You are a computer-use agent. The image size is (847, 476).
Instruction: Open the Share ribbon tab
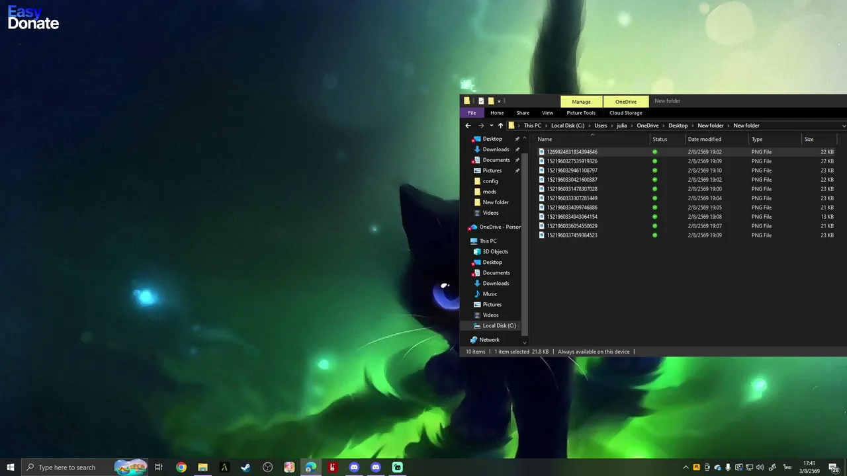click(523, 113)
